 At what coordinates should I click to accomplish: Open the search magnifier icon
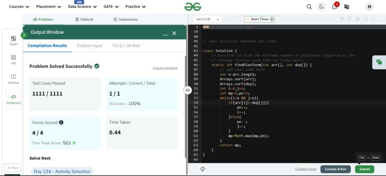(309, 7)
